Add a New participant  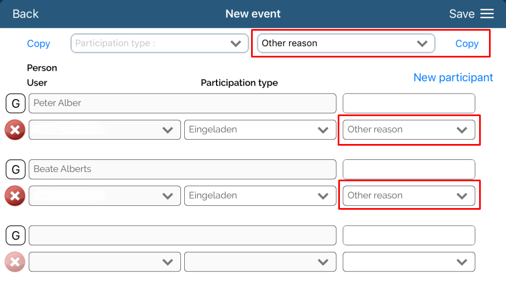tap(453, 78)
